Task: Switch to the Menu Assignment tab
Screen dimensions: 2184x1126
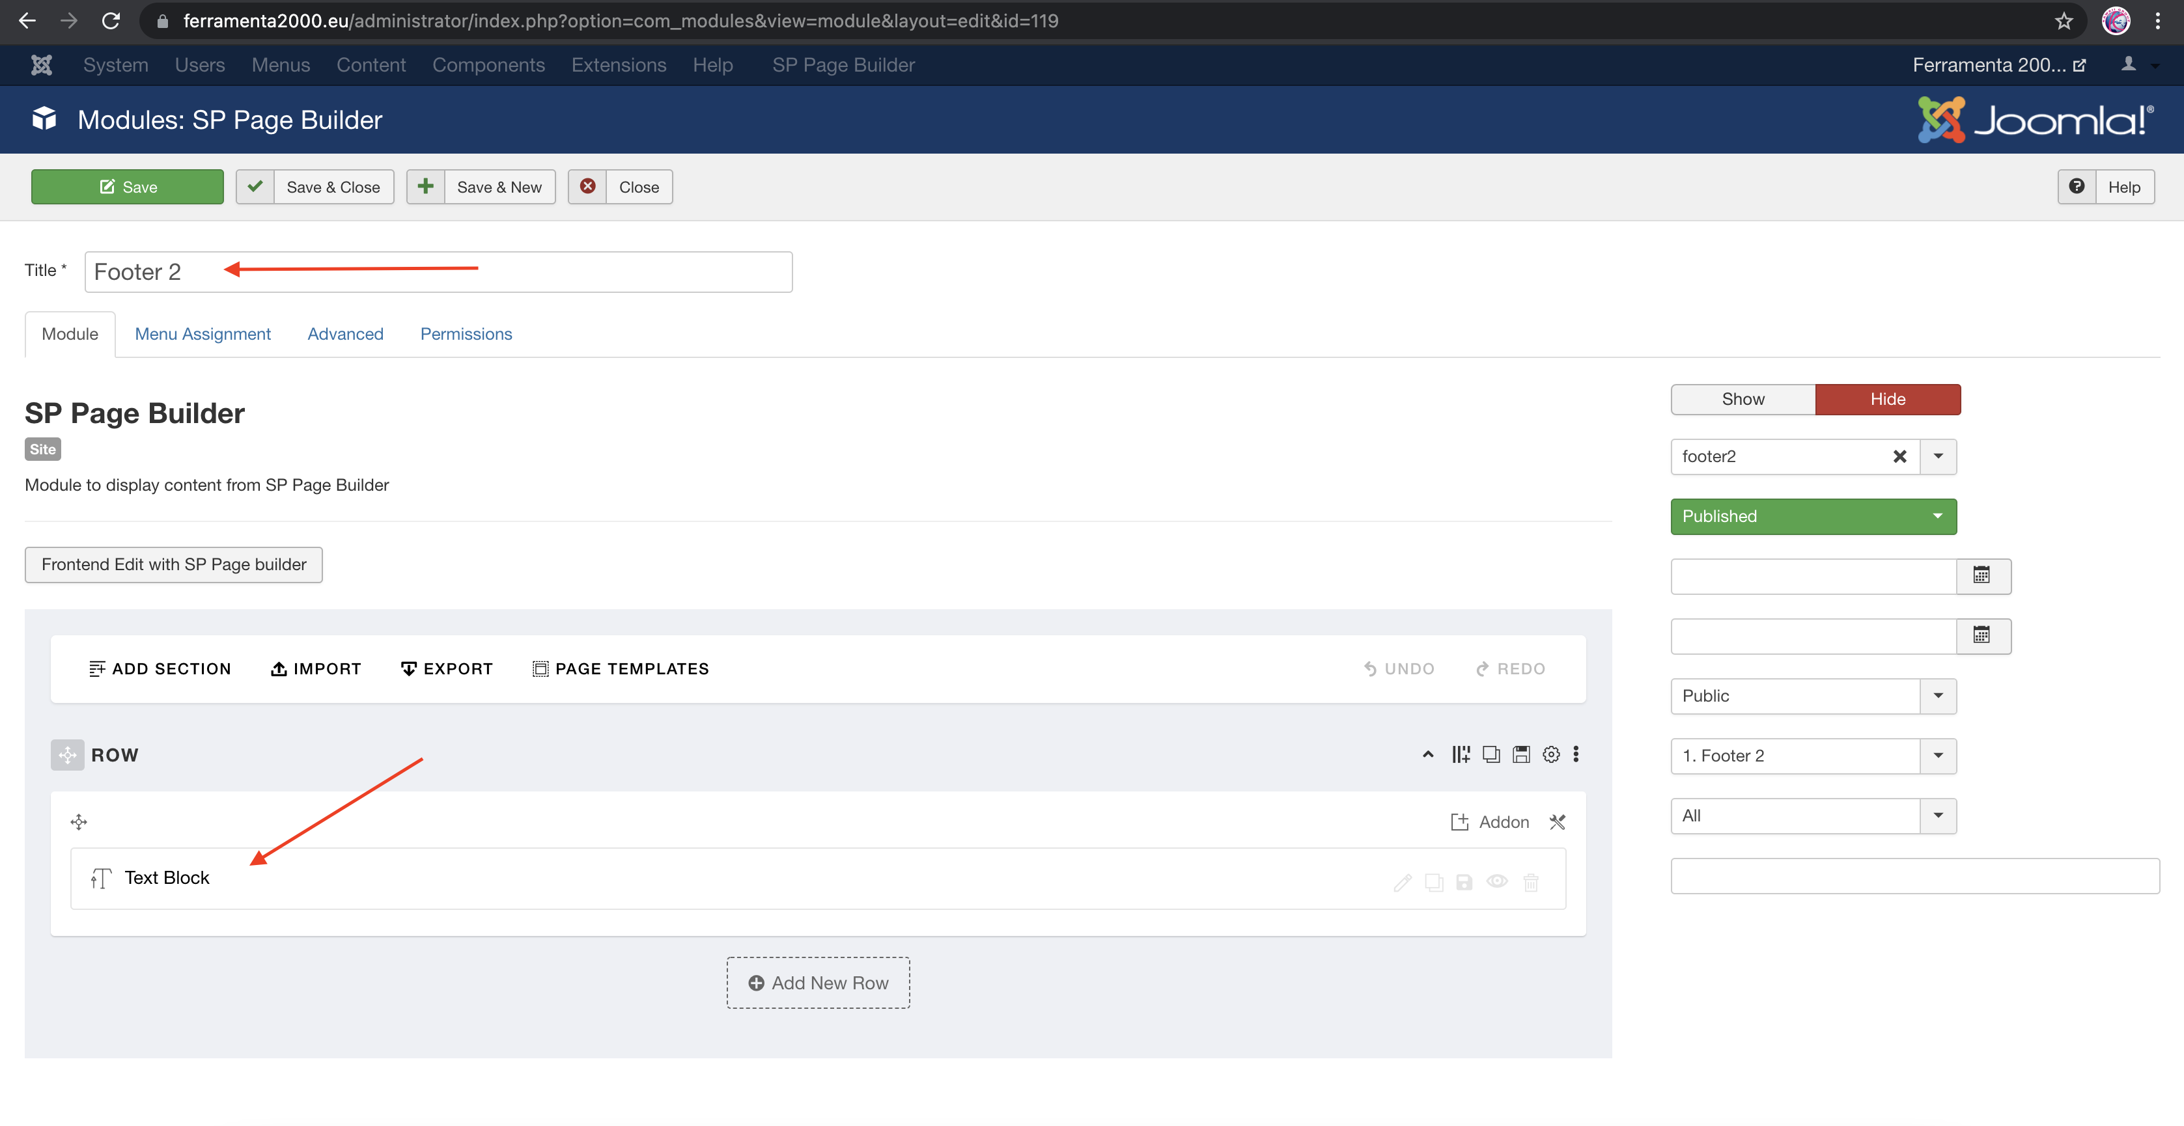Action: (x=203, y=334)
